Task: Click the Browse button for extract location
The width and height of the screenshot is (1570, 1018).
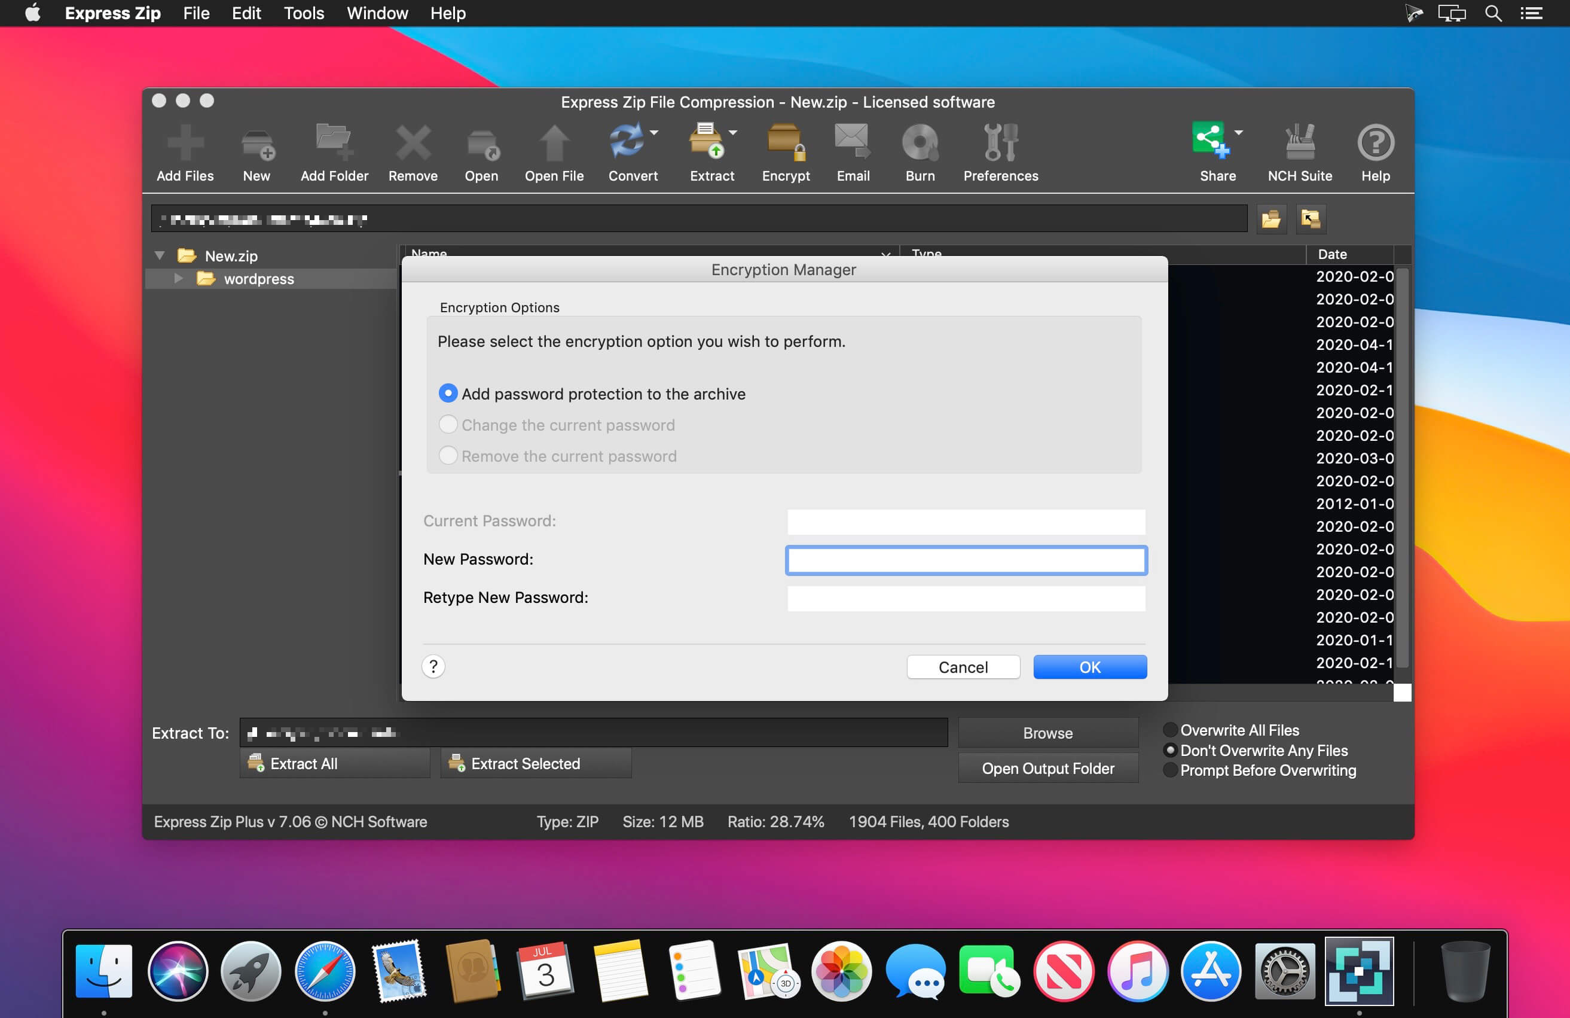Action: click(x=1047, y=732)
